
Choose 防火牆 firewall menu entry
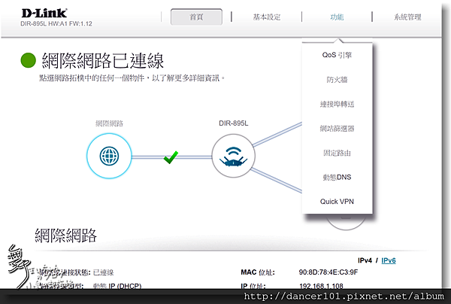pos(337,80)
